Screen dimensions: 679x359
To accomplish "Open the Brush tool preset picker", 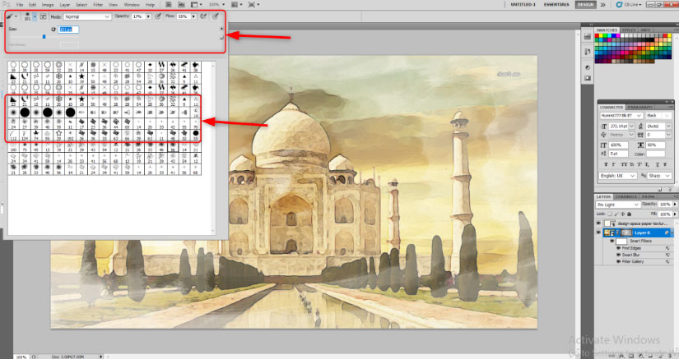I will coord(11,16).
